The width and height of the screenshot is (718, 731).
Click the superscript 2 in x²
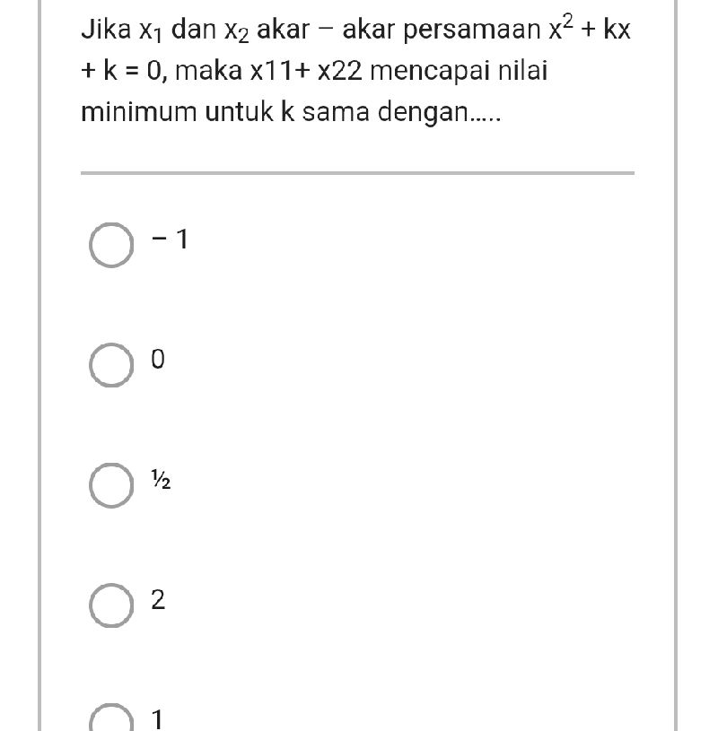pyautogui.click(x=567, y=18)
